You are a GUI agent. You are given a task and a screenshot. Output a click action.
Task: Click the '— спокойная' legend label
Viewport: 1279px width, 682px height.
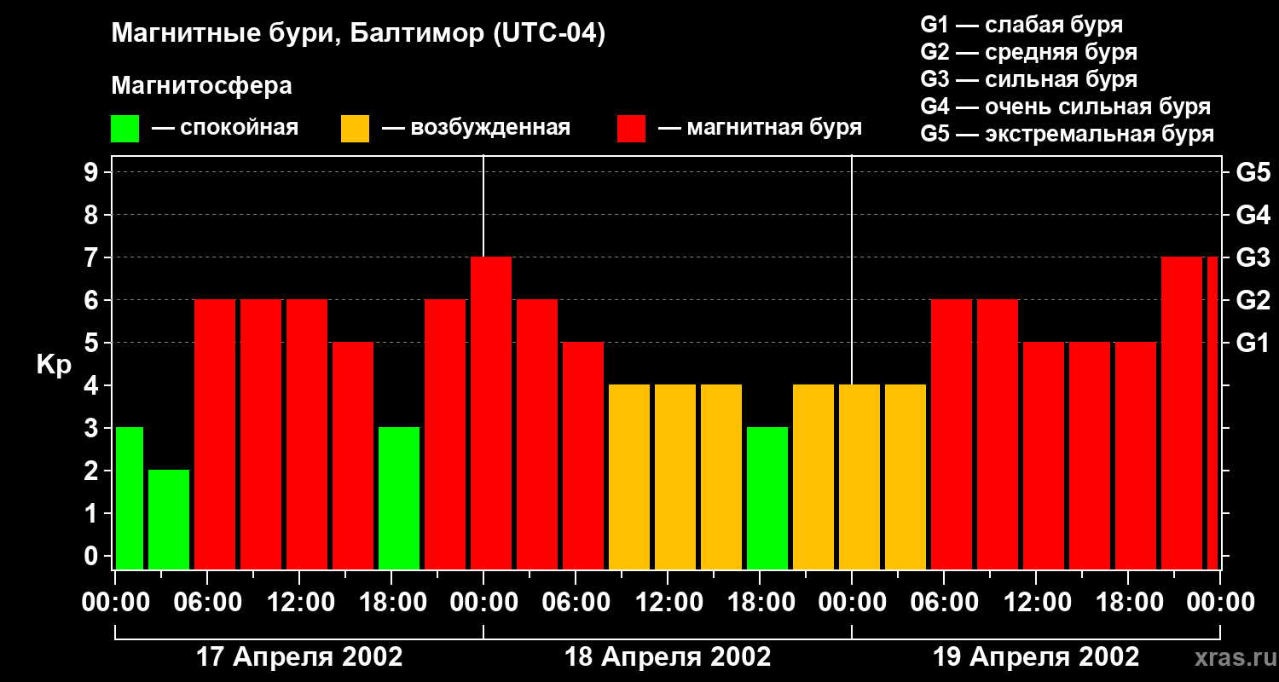point(225,128)
